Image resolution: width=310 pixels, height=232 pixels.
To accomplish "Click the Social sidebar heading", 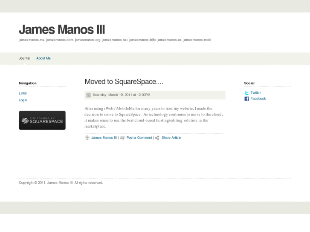I will (249, 83).
